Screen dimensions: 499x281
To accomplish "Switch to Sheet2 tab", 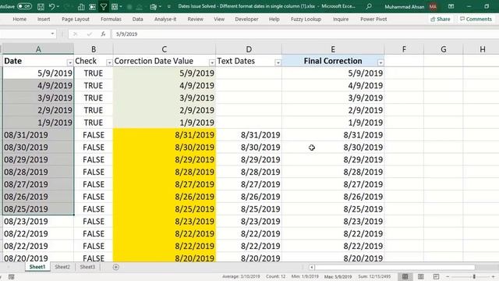I will click(62, 267).
